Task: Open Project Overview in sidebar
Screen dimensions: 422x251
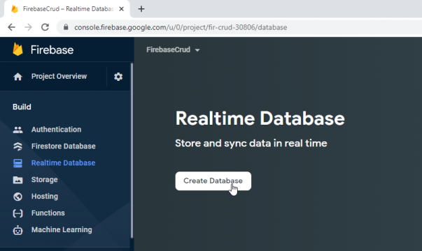Action: [x=59, y=77]
